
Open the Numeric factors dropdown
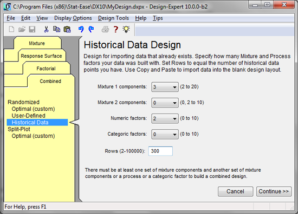pos(165,118)
